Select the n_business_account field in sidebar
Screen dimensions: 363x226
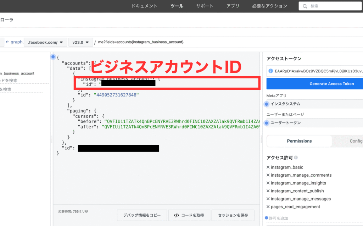coord(17,73)
